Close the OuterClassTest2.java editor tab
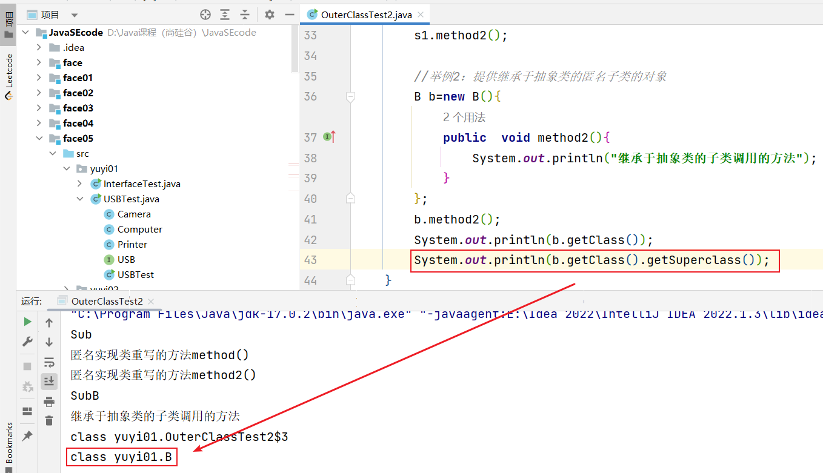This screenshot has width=823, height=473. click(x=420, y=15)
